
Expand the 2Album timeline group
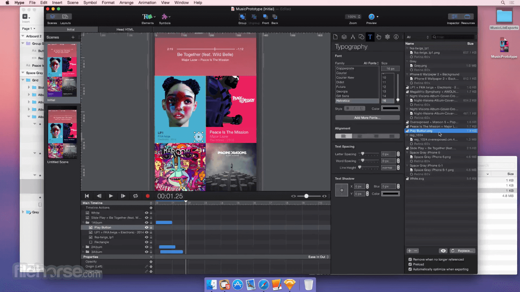click(x=83, y=247)
